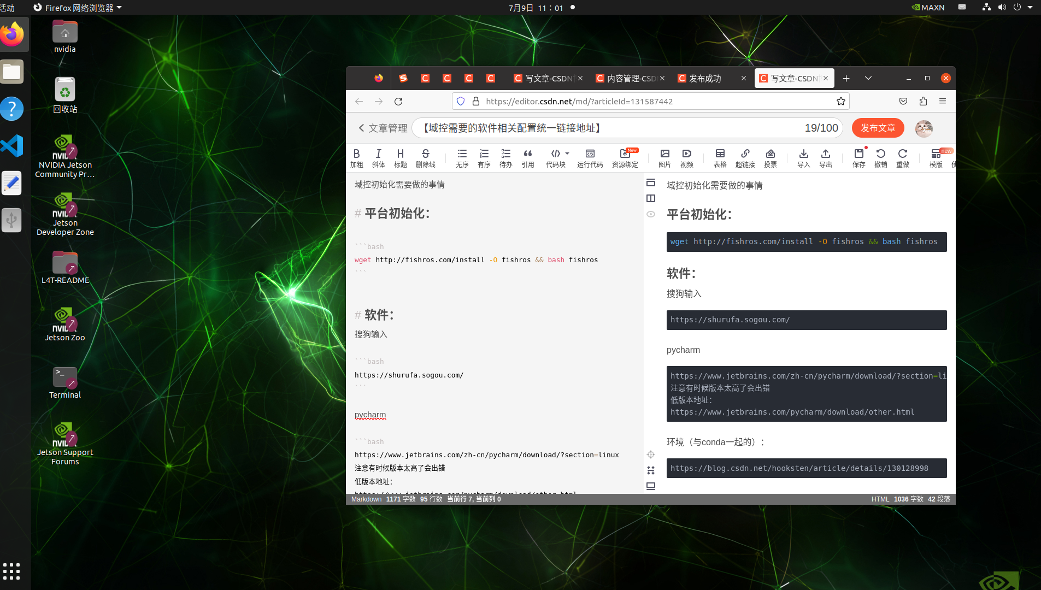Open the Pocket save button
Image resolution: width=1041 pixels, height=590 pixels.
pyautogui.click(x=903, y=101)
